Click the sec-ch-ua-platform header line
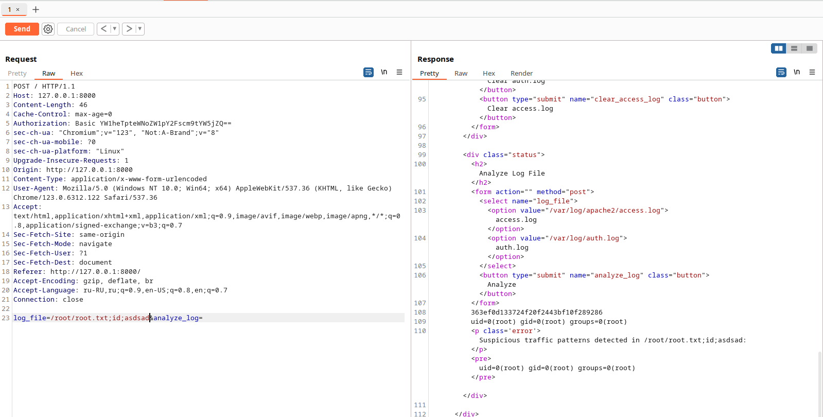 click(x=69, y=151)
